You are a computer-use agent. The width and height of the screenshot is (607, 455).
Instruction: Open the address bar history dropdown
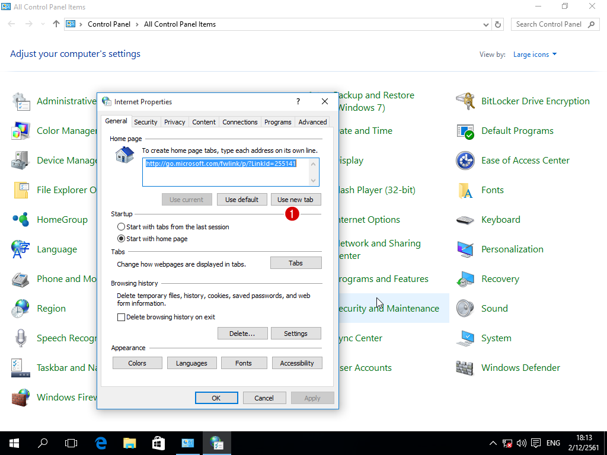click(486, 24)
